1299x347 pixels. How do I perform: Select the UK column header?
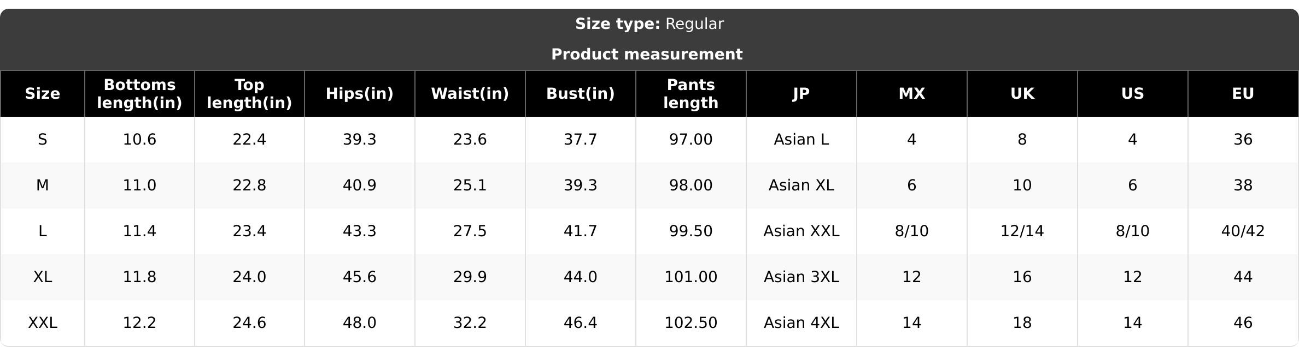(1022, 94)
